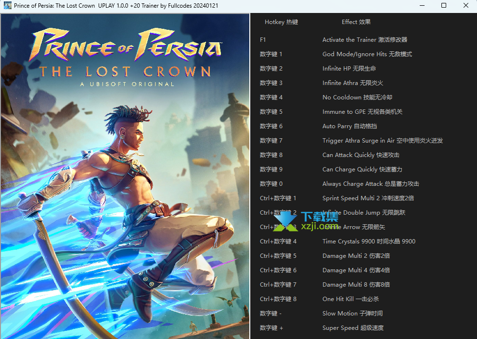Image resolution: width=477 pixels, height=339 pixels.
Task: Click the window title text in the title bar
Action: coord(116,6)
